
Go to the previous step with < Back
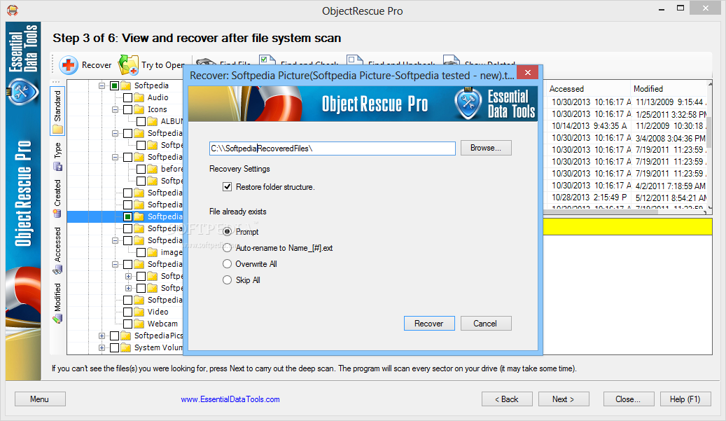coord(507,399)
